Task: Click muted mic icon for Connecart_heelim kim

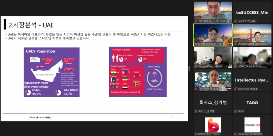Action: tap(236, 134)
